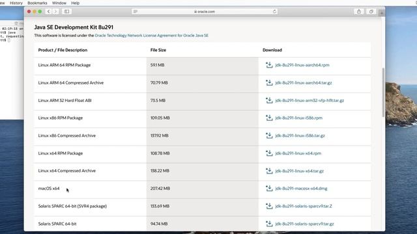Image resolution: width=417 pixels, height=234 pixels.
Task: Click the 'File Size' column header
Action: pyautogui.click(x=158, y=50)
